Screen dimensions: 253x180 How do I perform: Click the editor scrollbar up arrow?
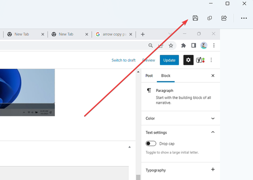(138, 72)
